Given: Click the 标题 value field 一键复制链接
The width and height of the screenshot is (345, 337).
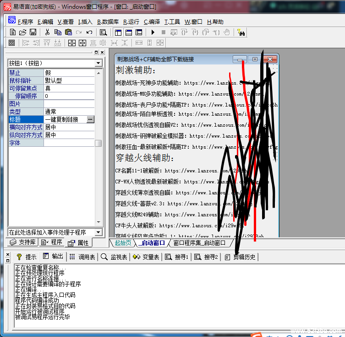Looking at the screenshot, I should click(66, 119).
